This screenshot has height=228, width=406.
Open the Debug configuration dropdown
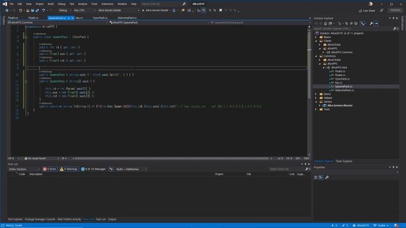tap(65, 10)
